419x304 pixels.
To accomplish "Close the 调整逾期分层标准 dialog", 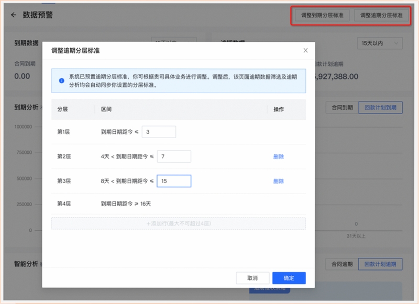I will tap(305, 50).
